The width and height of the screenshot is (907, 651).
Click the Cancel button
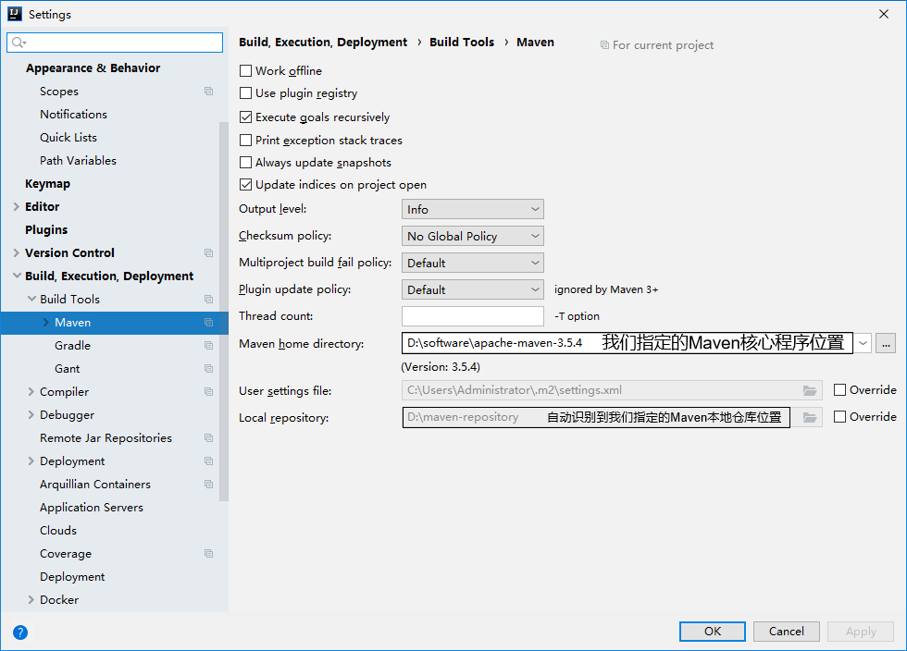786,632
